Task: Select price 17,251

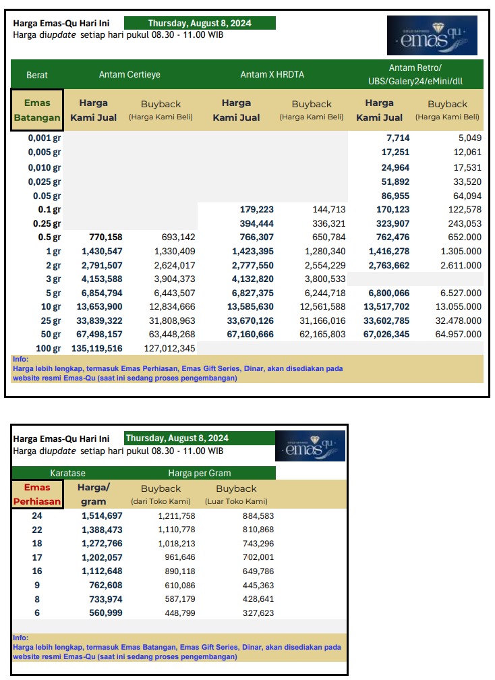Action: (395, 152)
